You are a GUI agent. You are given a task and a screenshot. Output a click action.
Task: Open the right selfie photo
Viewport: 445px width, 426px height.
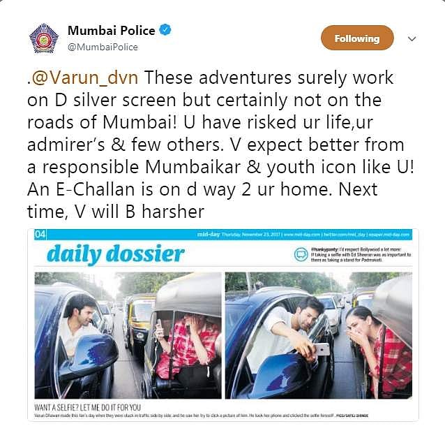point(319,335)
